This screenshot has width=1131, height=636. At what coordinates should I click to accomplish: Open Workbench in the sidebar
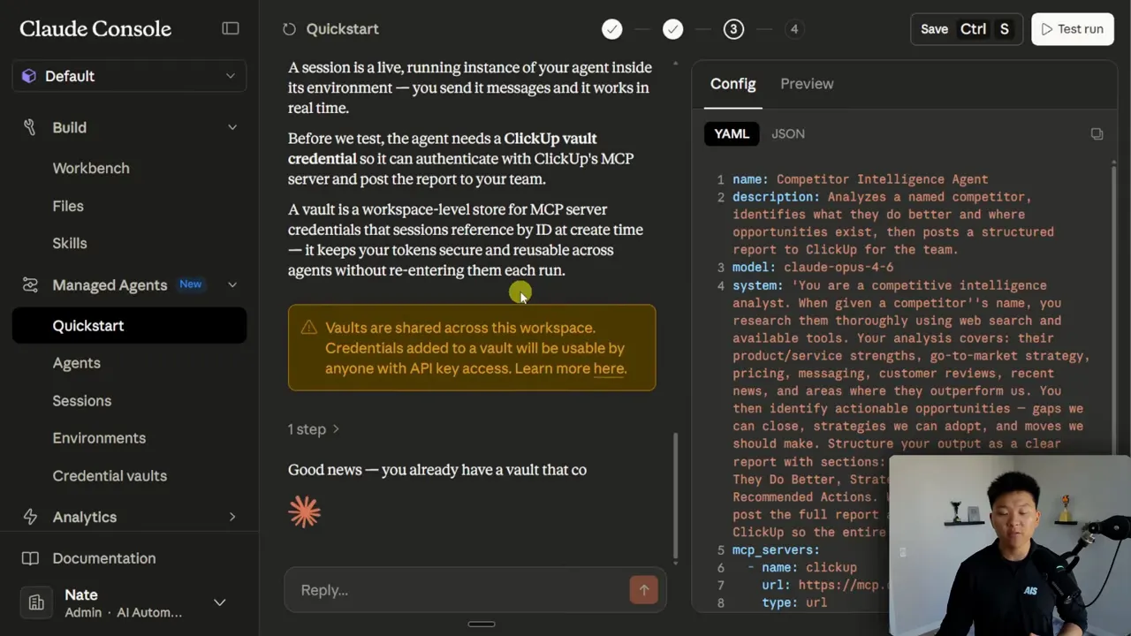point(90,168)
